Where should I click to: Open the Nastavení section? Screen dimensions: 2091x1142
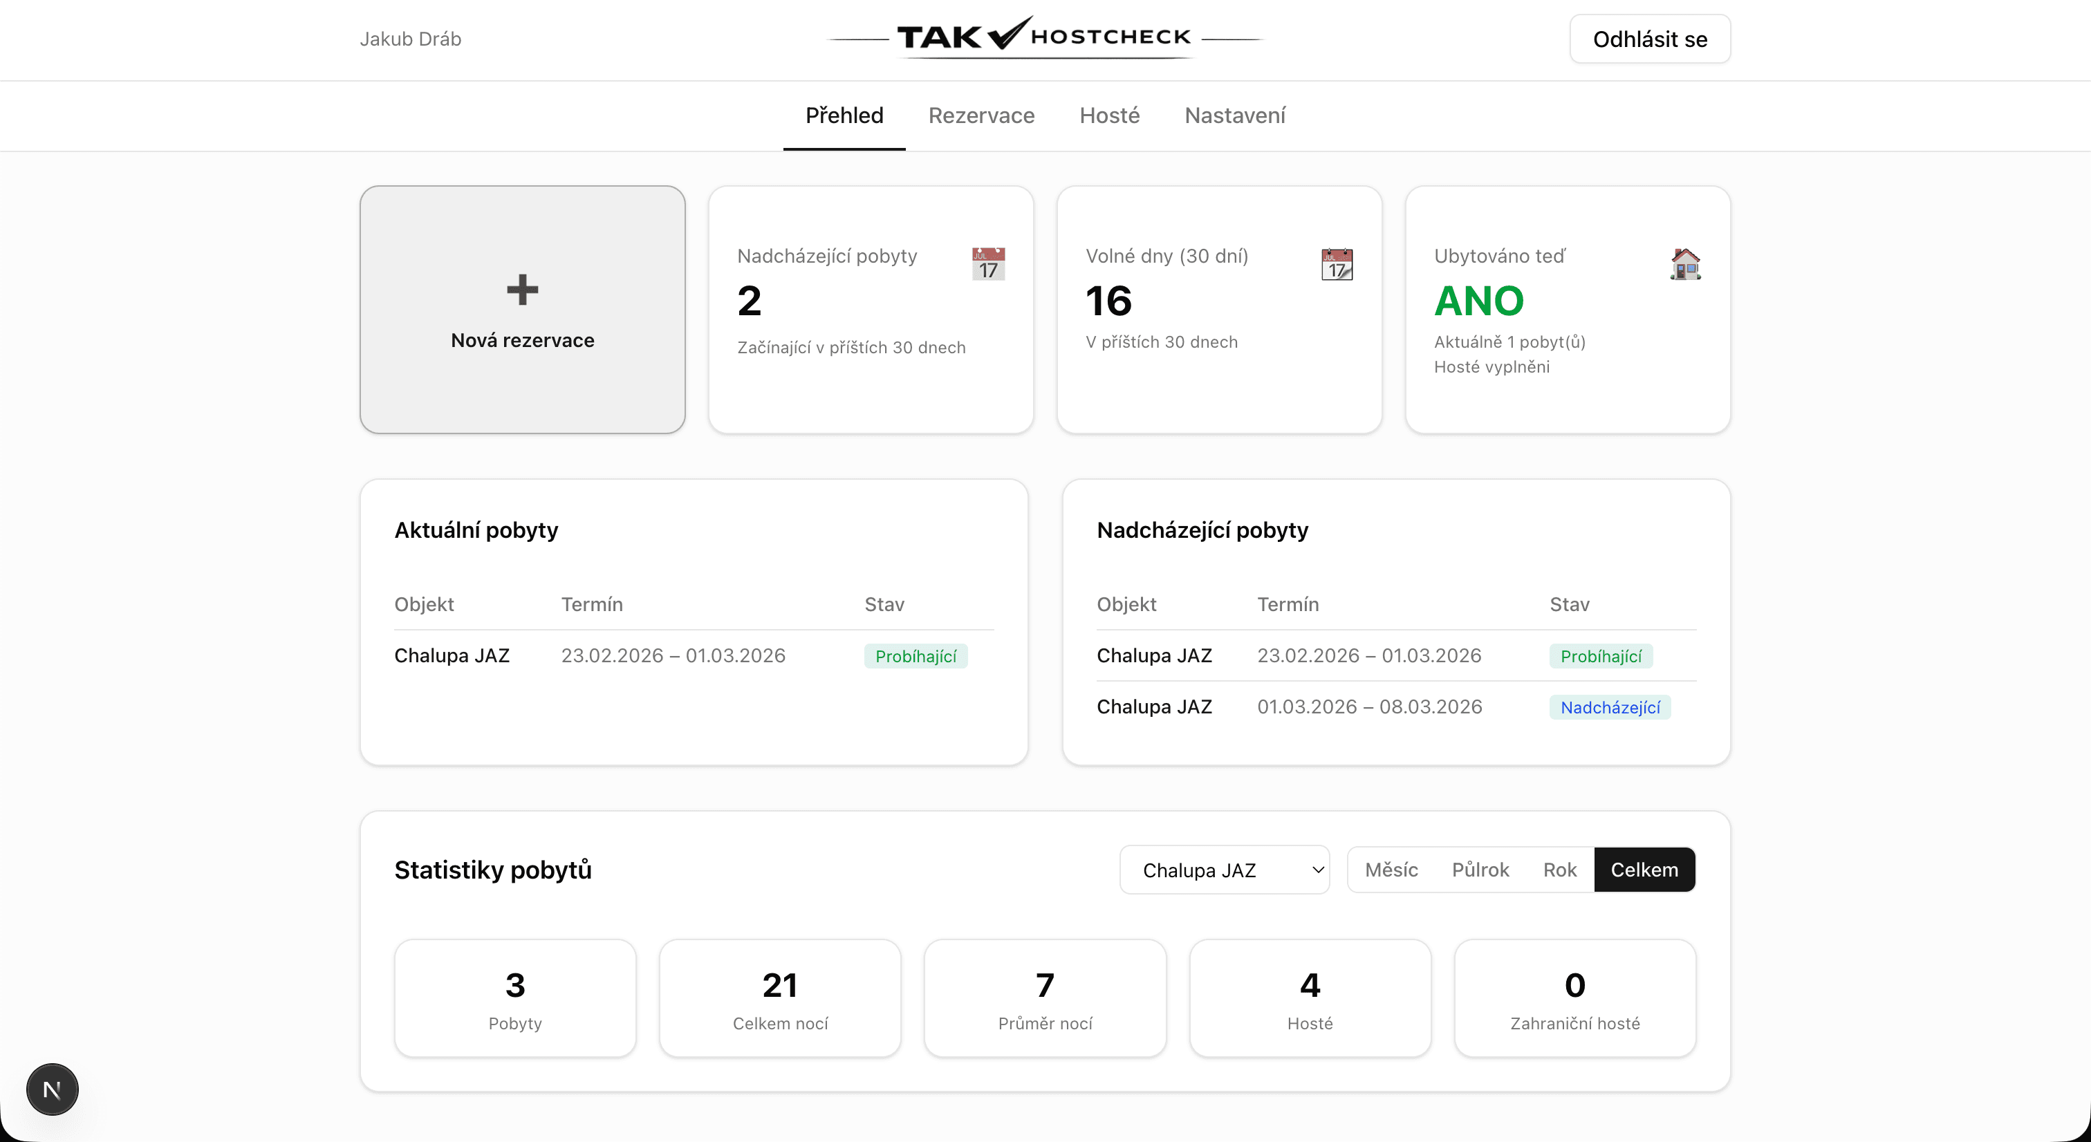(1235, 115)
